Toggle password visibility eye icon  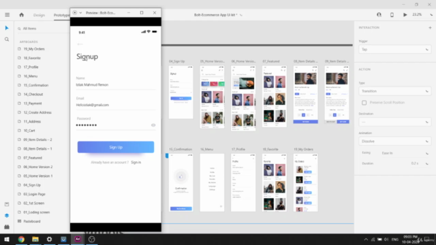(153, 125)
